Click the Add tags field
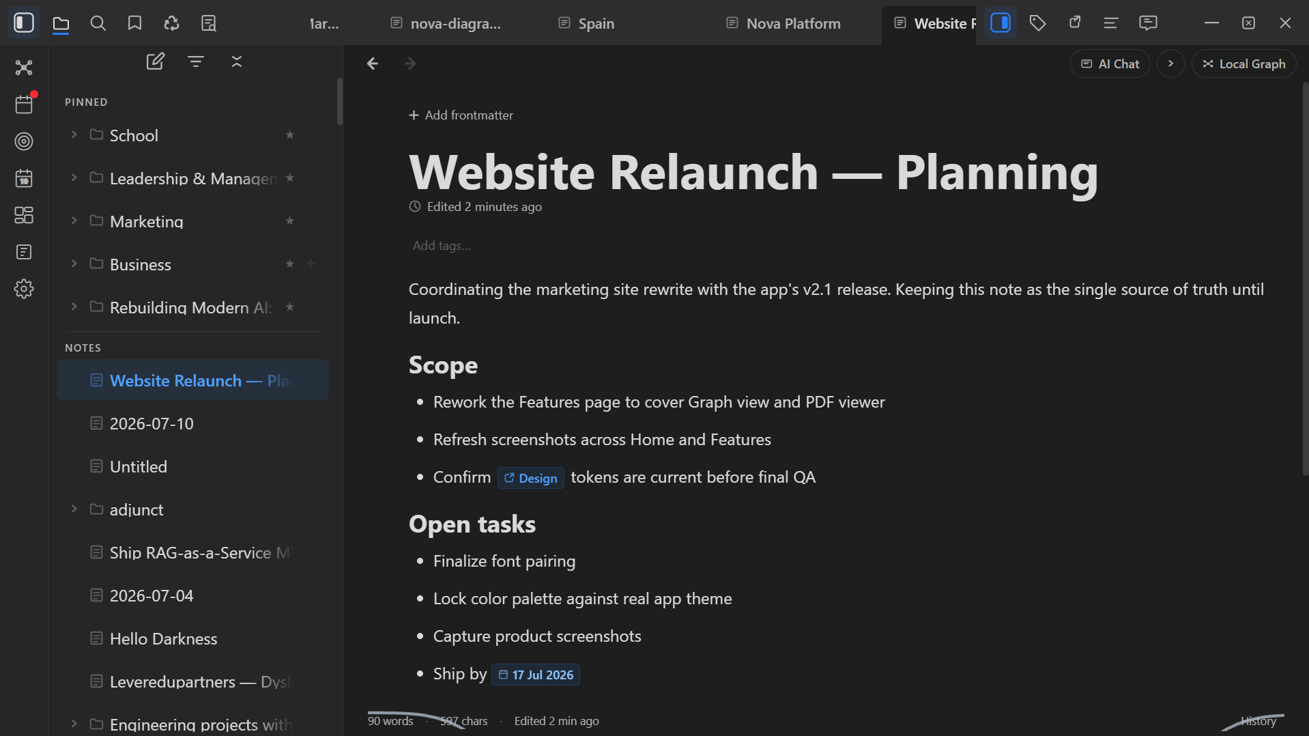This screenshot has height=736, width=1309. pyautogui.click(x=442, y=246)
